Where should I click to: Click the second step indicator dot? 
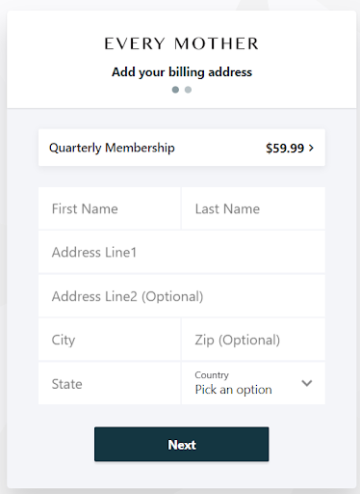click(x=188, y=90)
